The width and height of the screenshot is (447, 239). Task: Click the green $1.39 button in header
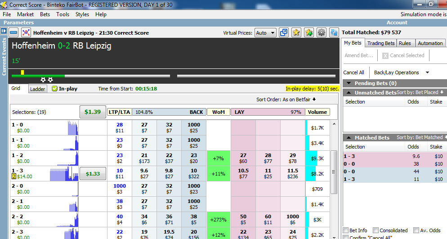(x=93, y=112)
